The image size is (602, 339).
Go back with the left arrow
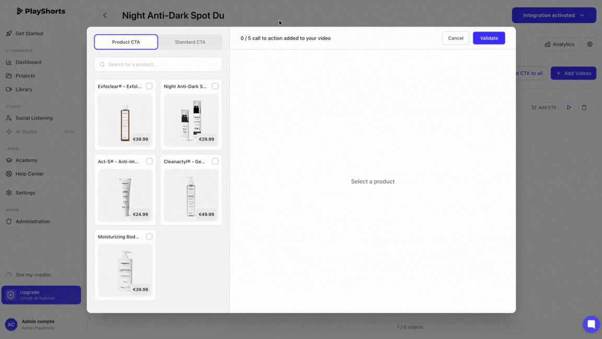(105, 15)
